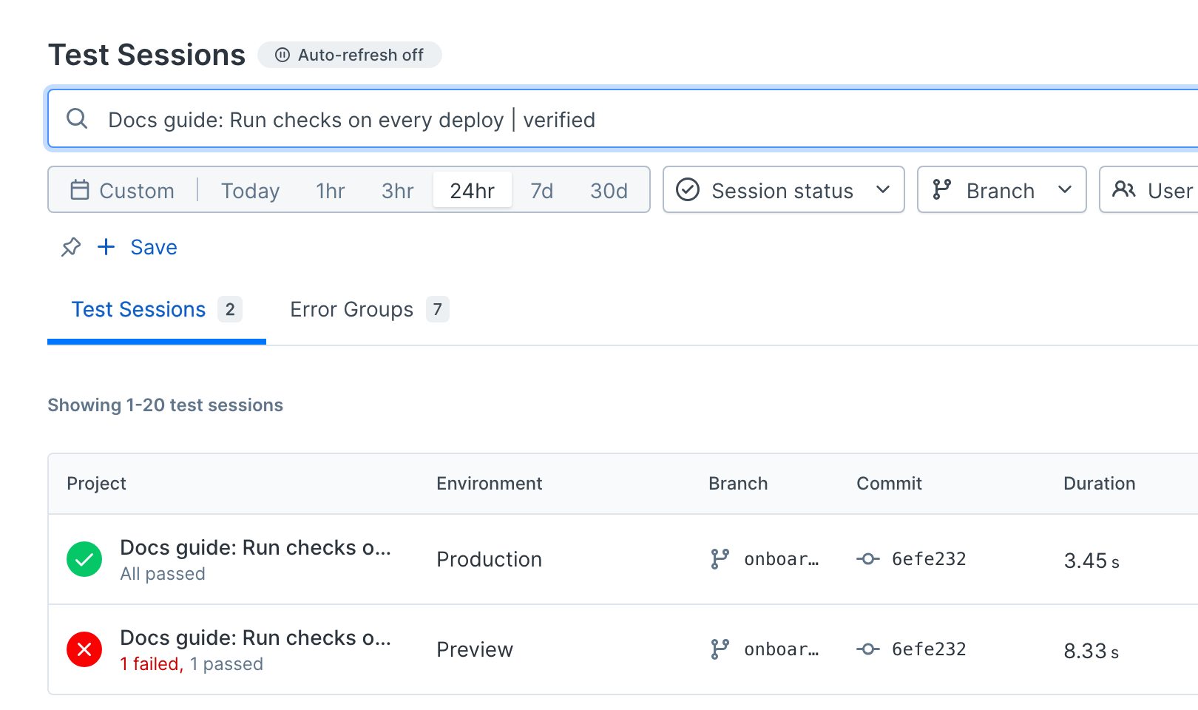Switch to the Error Groups tab
This screenshot has height=710, width=1198.
(369, 309)
